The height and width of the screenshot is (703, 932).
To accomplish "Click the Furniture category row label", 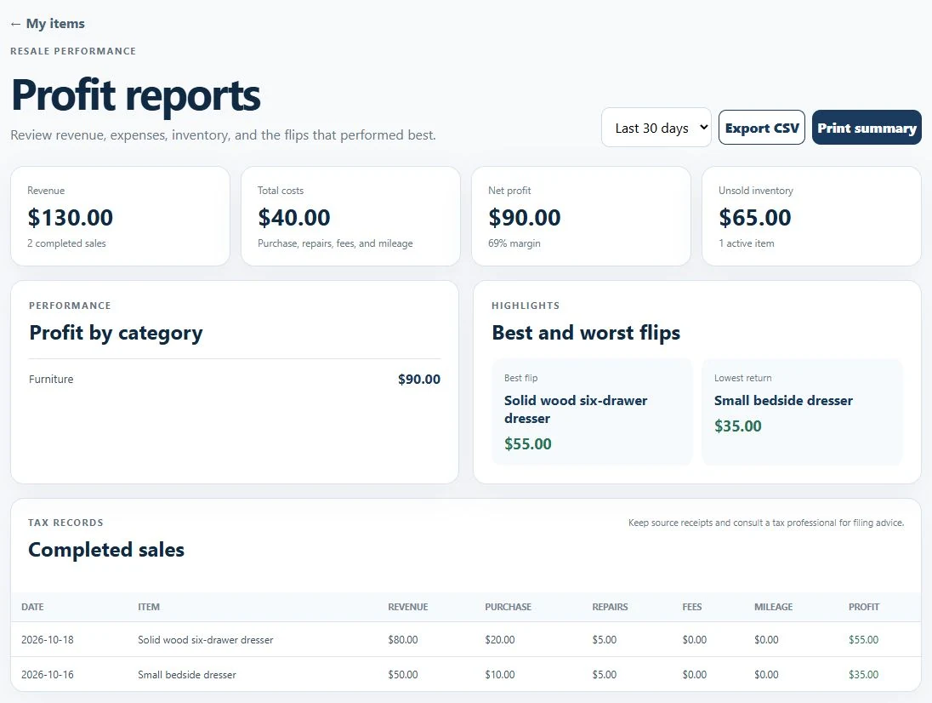I will click(x=51, y=379).
